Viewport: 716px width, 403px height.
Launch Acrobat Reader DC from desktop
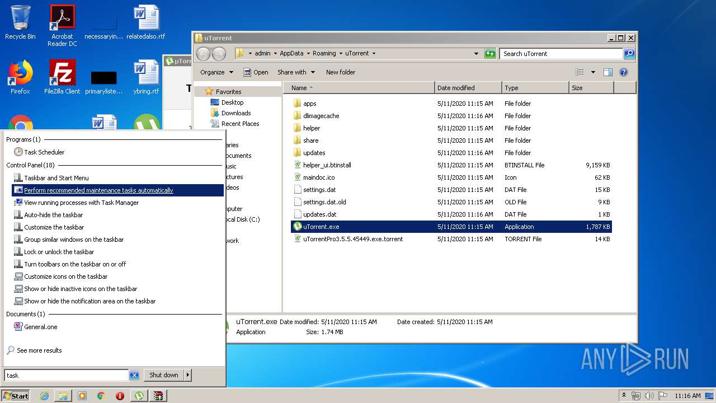pyautogui.click(x=62, y=26)
